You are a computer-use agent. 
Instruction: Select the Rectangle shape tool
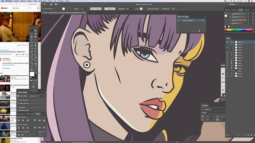tap(32, 42)
